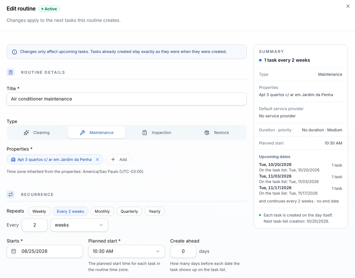
Task: Click the plus icon beside Add
Action: (113, 159)
